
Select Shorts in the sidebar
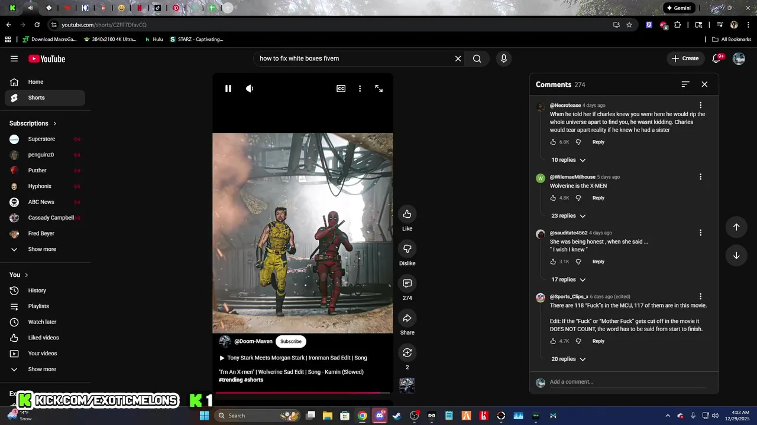45,97
